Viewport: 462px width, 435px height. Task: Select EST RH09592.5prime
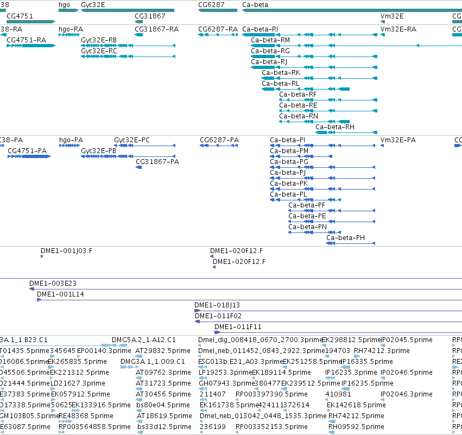[x=356, y=427]
